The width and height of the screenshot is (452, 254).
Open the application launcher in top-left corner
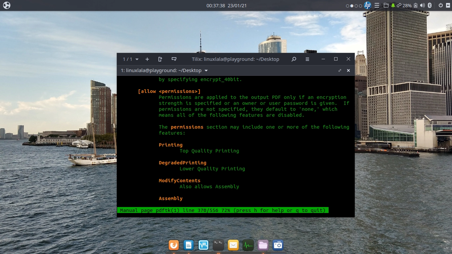tap(6, 6)
